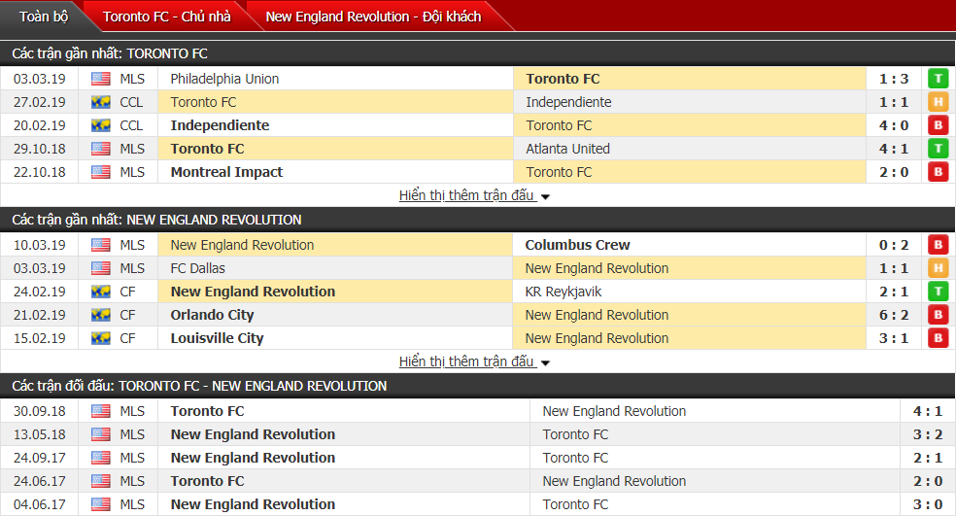Screen dimensions: 956x516
Task: Click the CF flag icon for 24.02.19 match
Action: tap(101, 292)
